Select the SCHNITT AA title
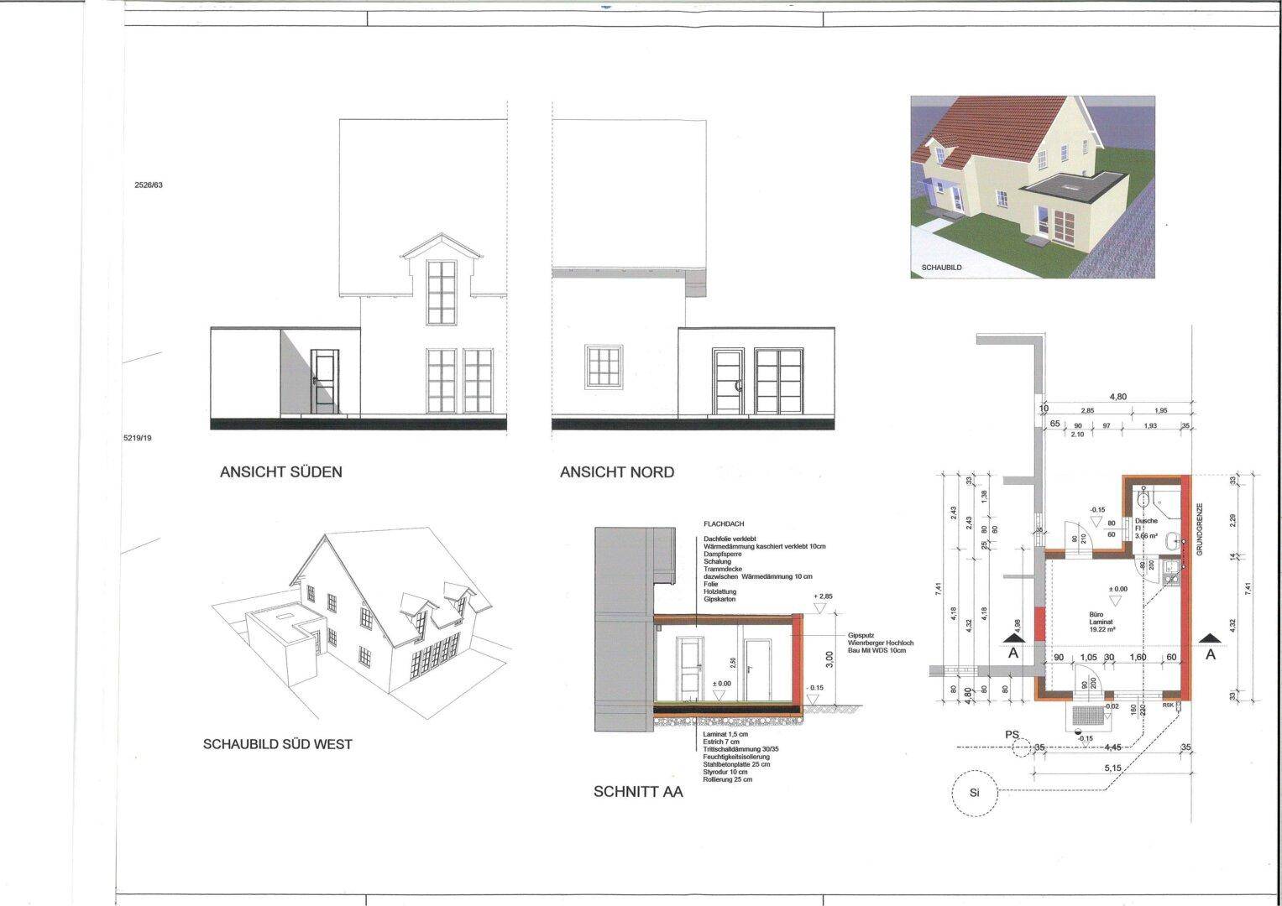 pos(638,792)
